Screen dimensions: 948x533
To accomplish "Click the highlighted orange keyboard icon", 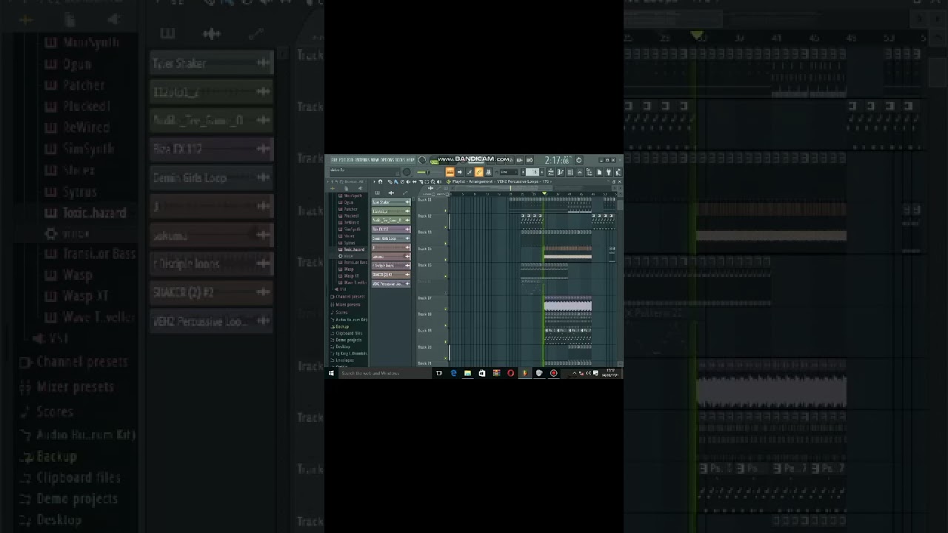I will [450, 172].
